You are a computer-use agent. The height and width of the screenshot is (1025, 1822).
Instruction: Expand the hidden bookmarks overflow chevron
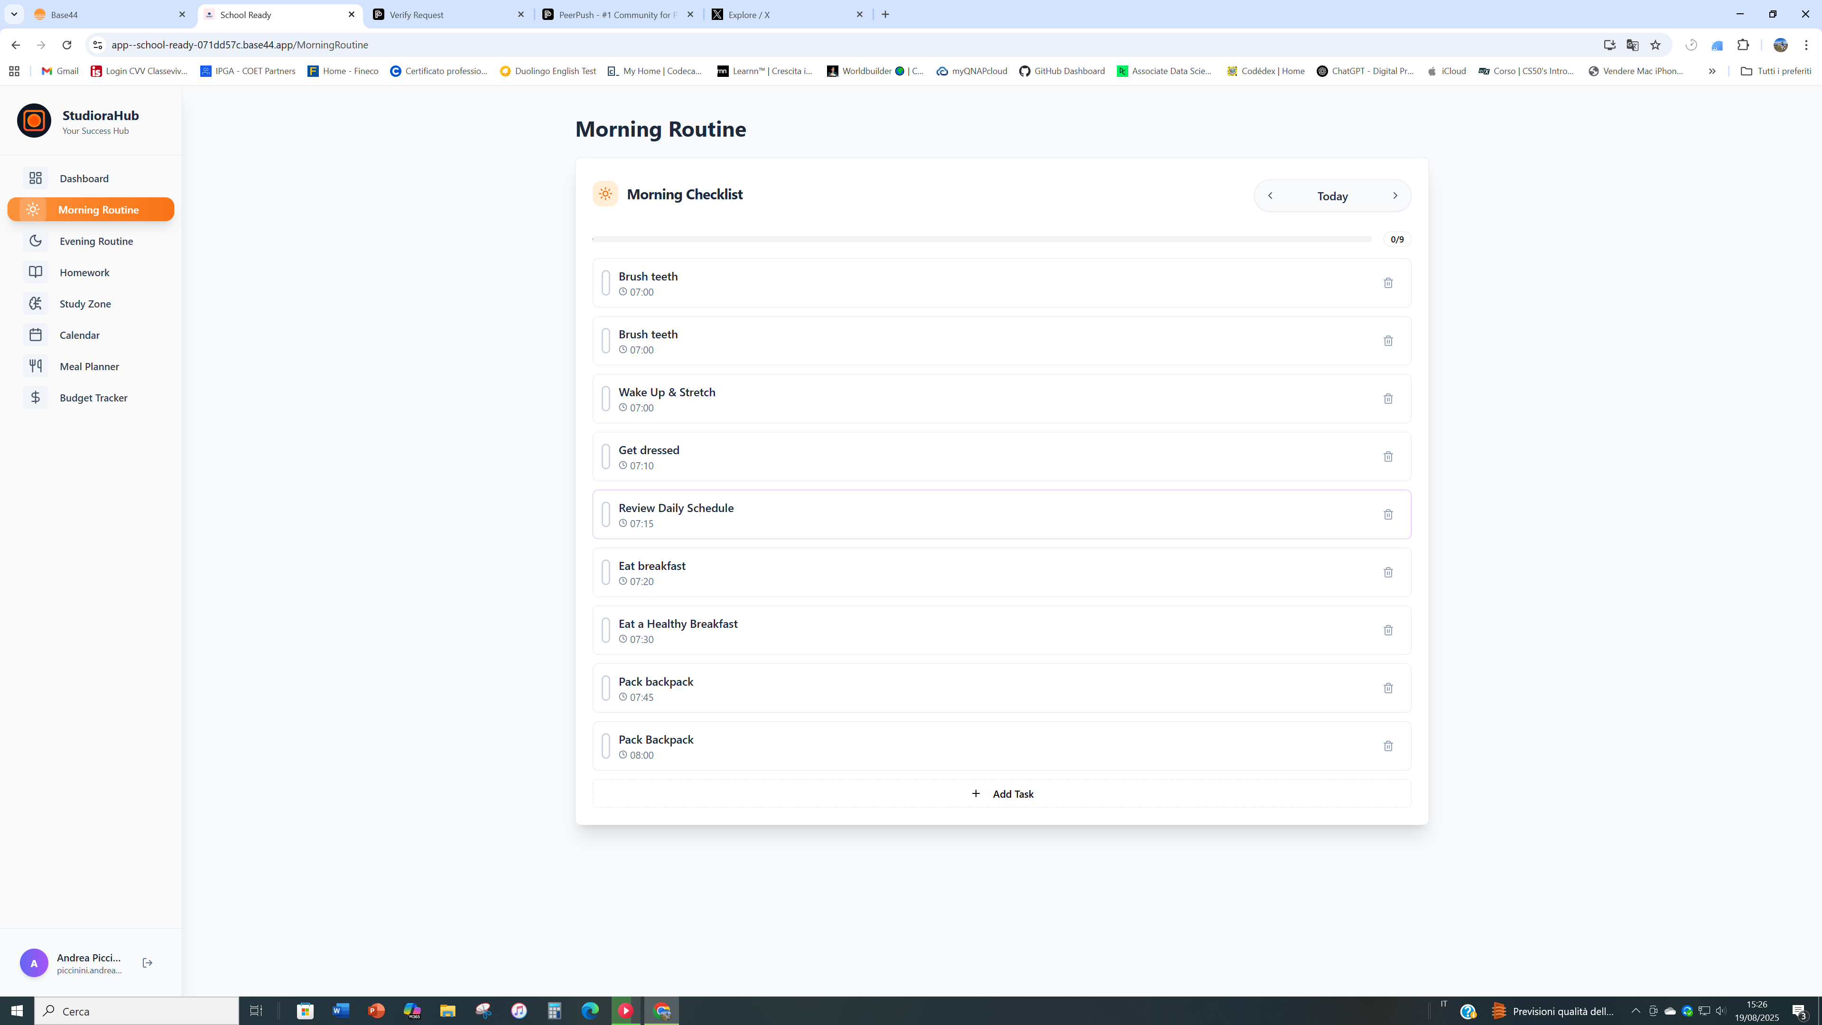pos(1711,72)
